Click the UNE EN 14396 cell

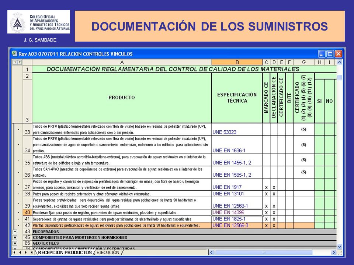tap(237, 212)
